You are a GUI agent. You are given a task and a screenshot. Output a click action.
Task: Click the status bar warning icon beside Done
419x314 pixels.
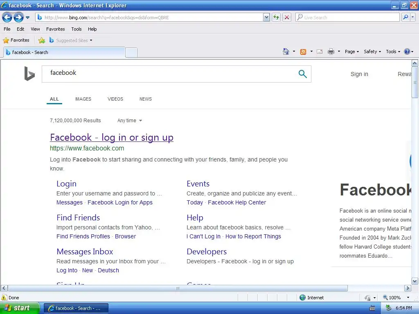[x=4, y=298]
